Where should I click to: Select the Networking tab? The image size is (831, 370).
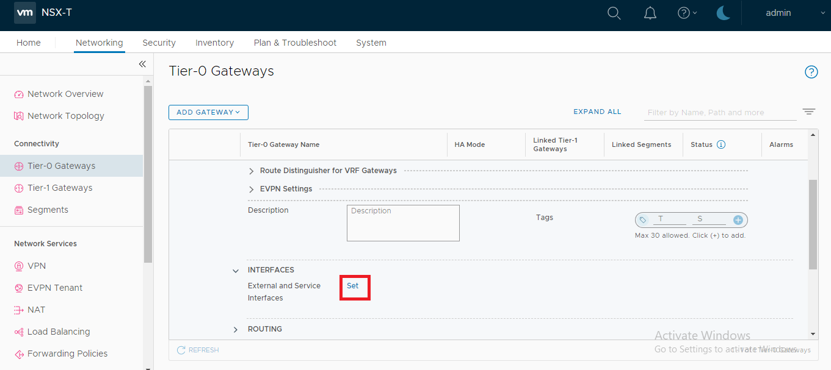(x=100, y=43)
